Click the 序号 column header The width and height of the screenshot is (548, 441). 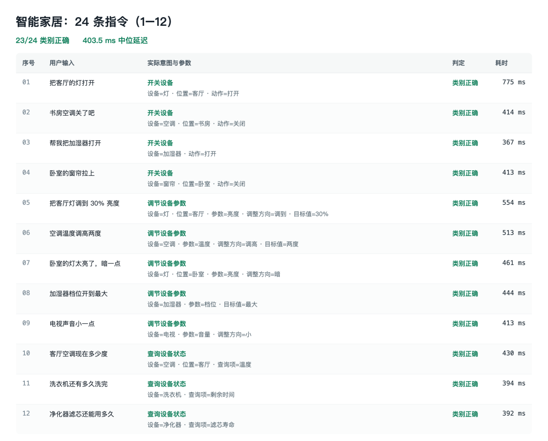[28, 63]
